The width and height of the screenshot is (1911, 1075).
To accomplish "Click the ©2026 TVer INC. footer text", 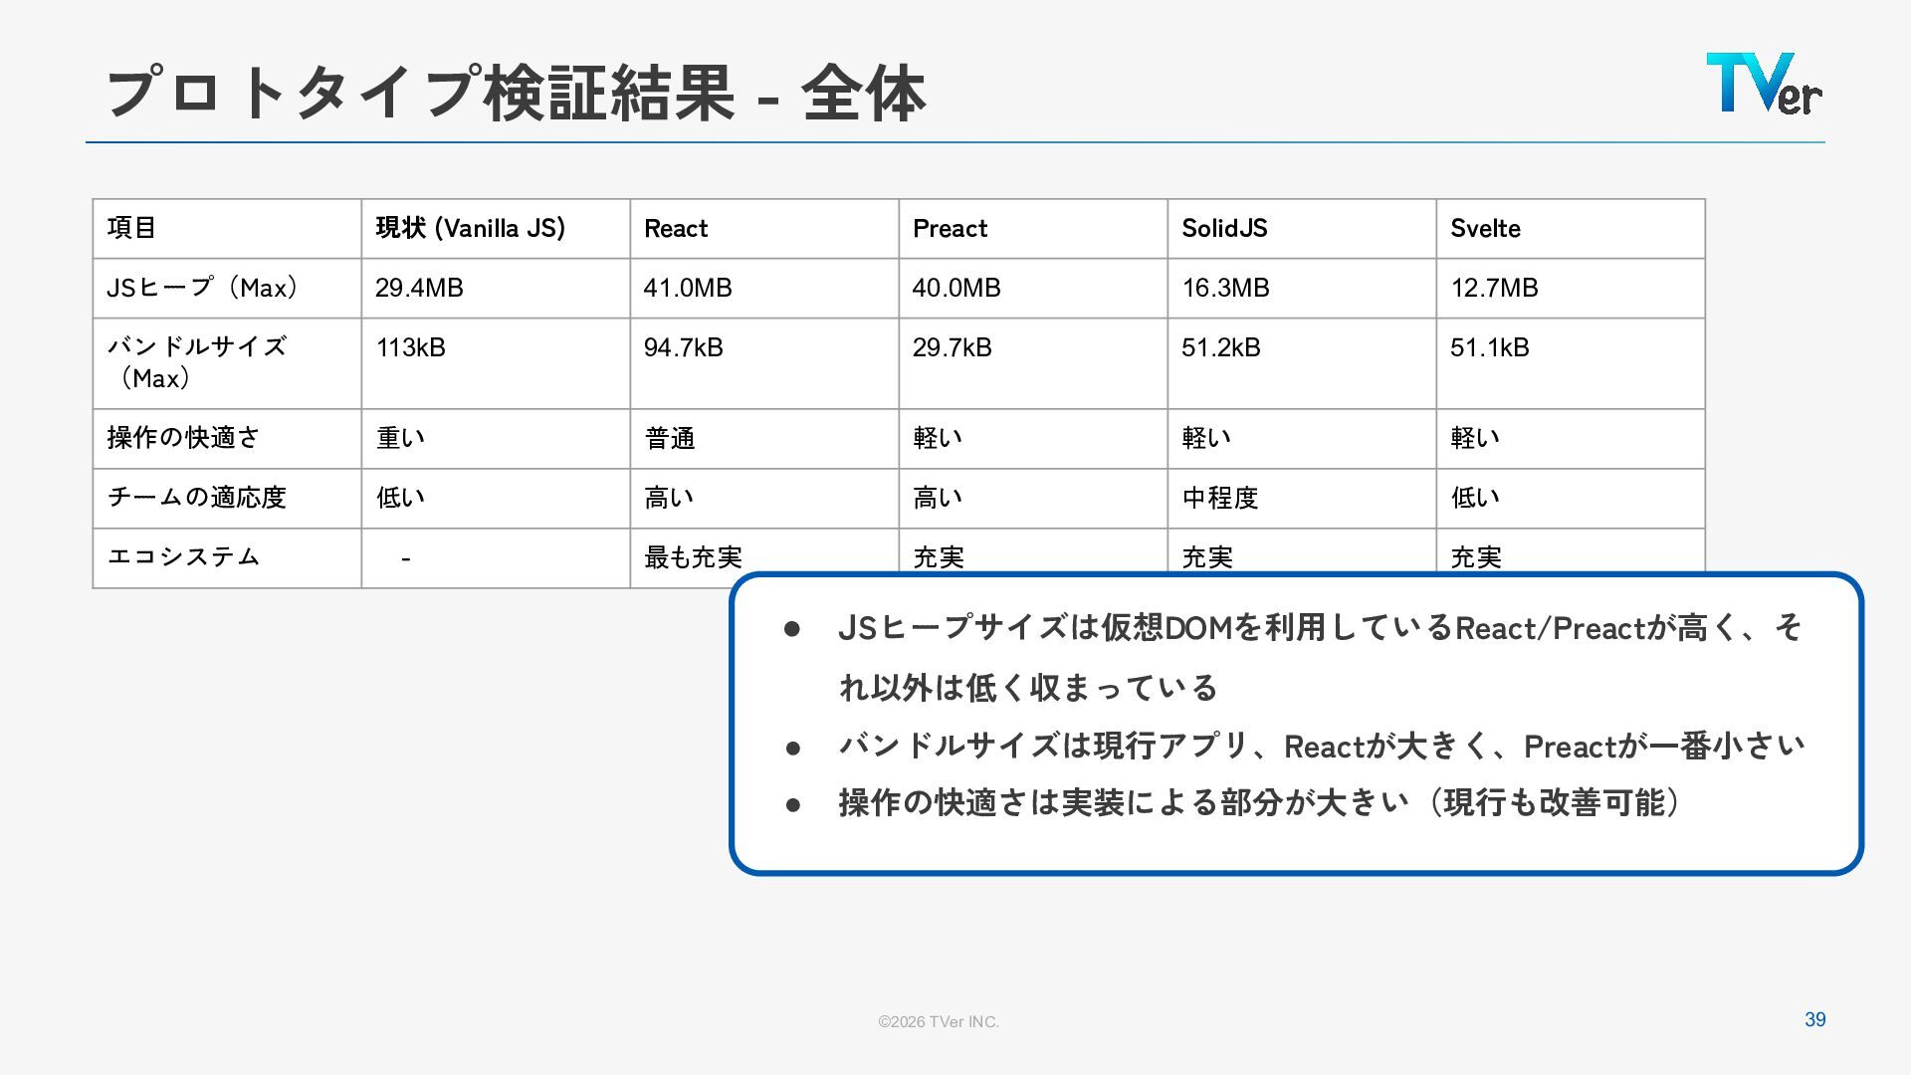I will (938, 1022).
